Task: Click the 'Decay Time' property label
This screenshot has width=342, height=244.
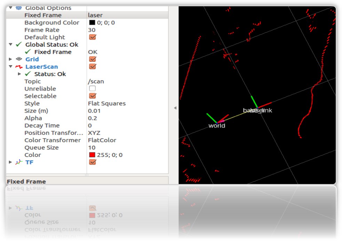Action: [x=42, y=125]
